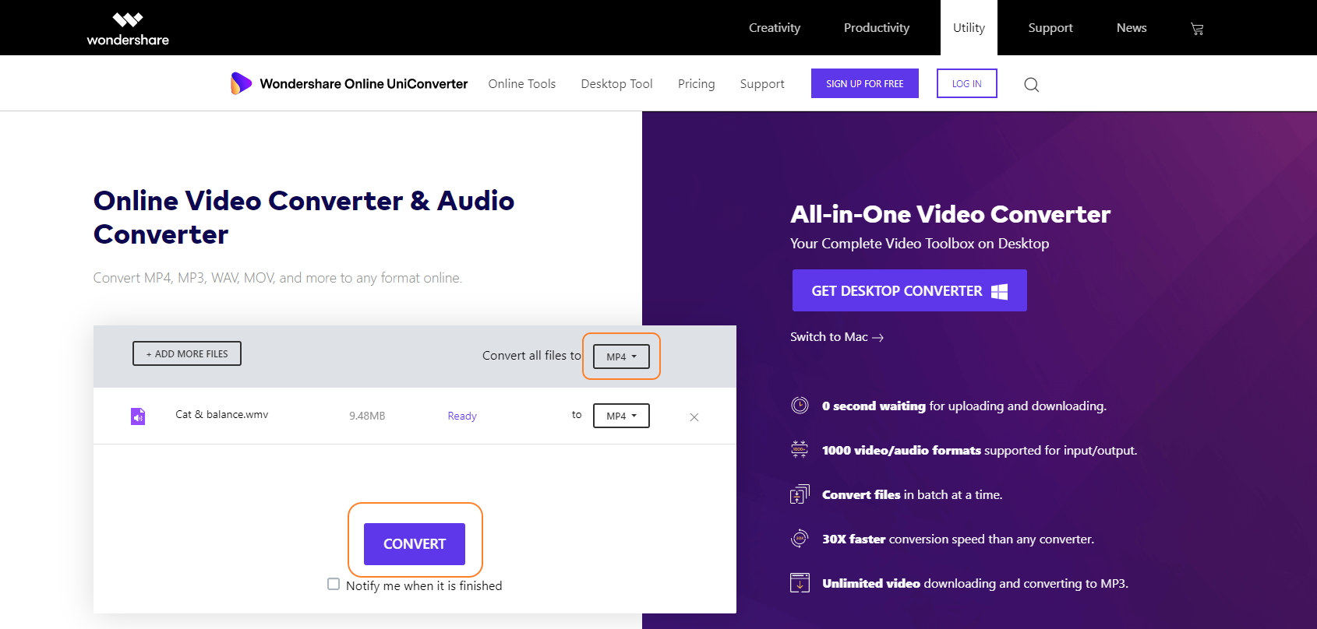Click the UniConverter purple logo icon
Image resolution: width=1317 pixels, height=629 pixels.
click(241, 83)
